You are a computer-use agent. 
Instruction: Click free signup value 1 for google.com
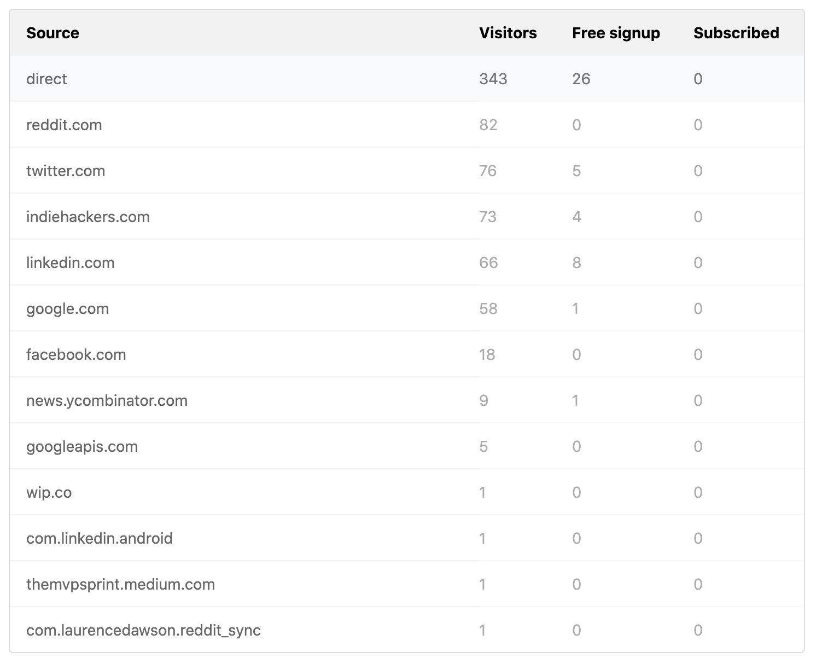575,308
